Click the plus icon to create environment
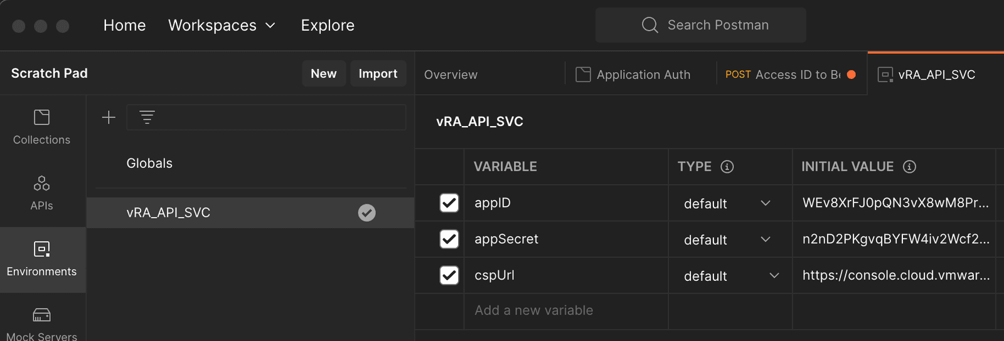This screenshot has height=341, width=1004. point(109,117)
